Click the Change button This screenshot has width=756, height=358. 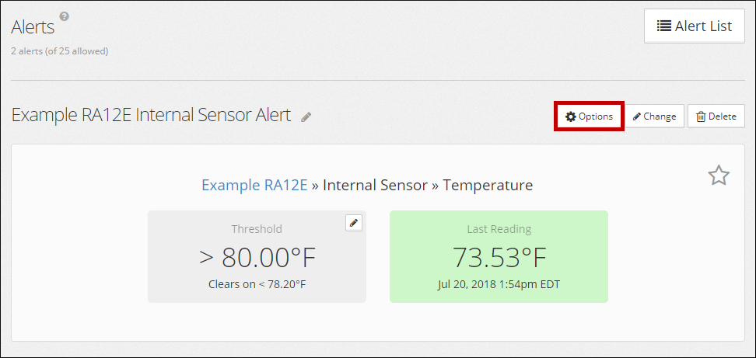[x=654, y=116]
